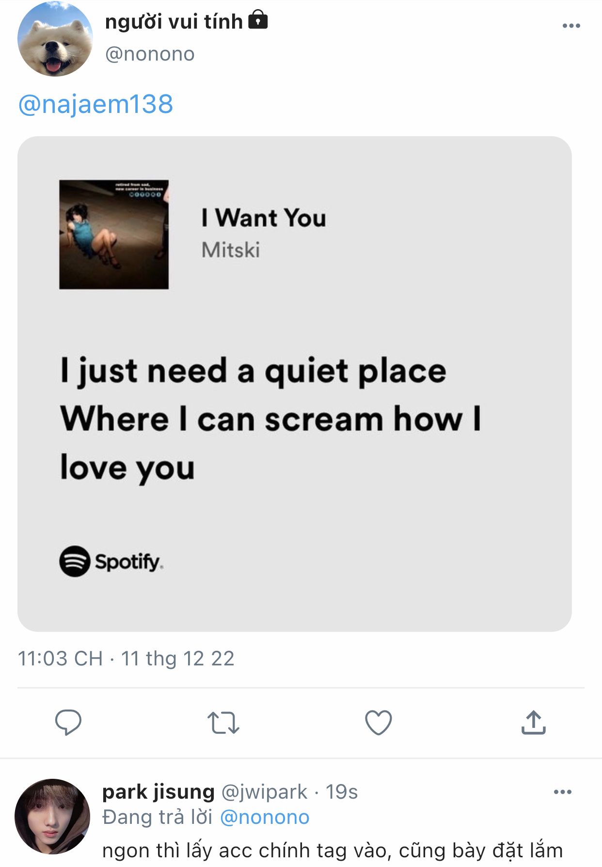Viewport: 602px width, 867px height.
Task: Click the @nonono link in reply
Action: tap(265, 817)
